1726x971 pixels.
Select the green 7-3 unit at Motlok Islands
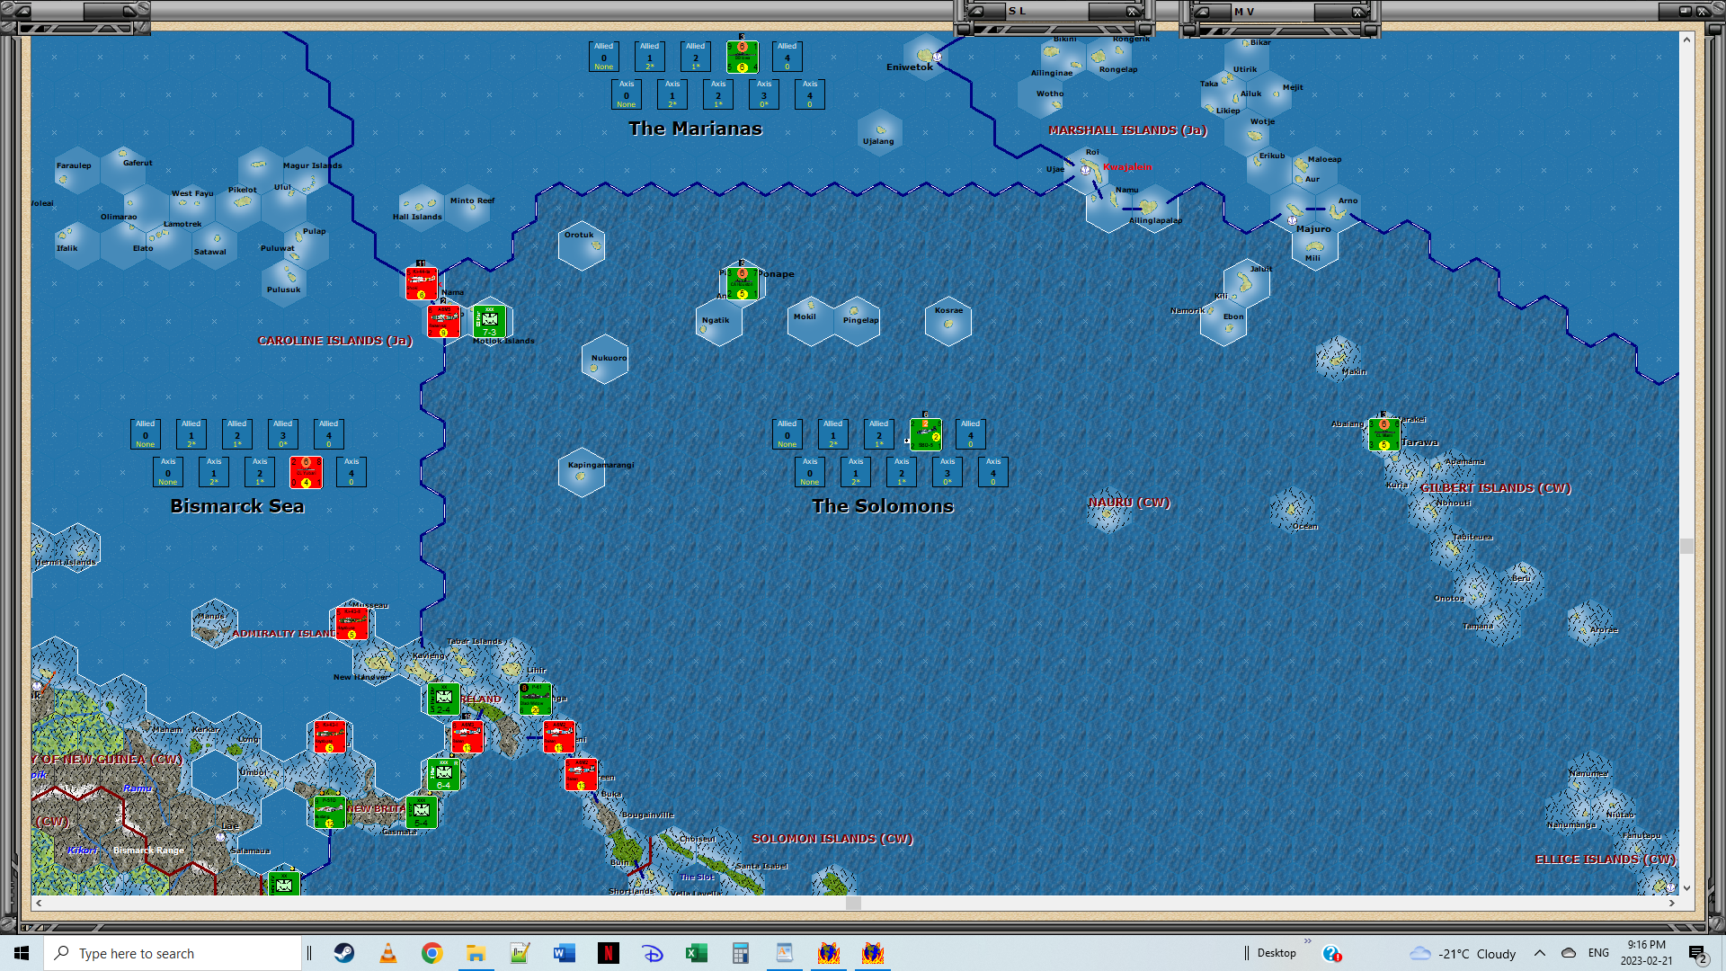490,321
